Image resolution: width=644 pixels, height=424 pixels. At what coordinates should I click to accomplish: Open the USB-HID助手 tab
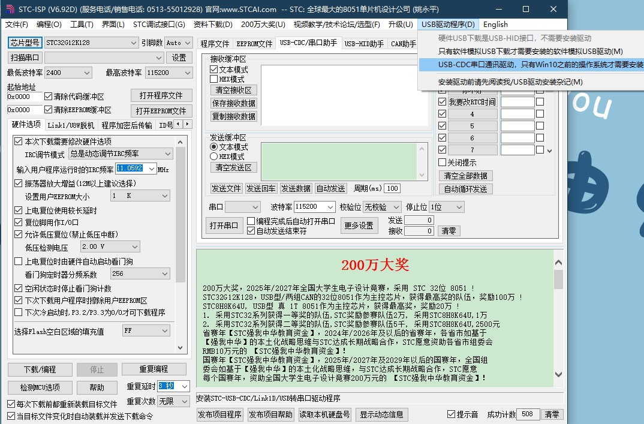coord(364,44)
